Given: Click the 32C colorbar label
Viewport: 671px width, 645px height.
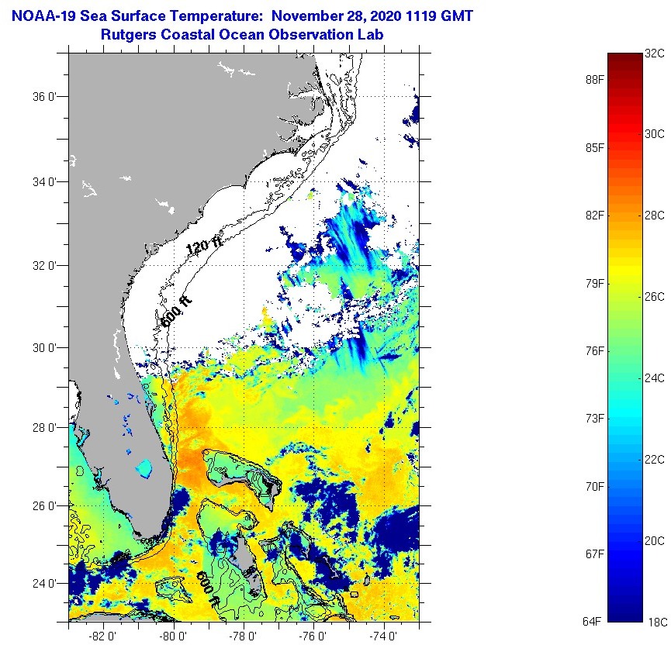Looking at the screenshot, I should pyautogui.click(x=655, y=53).
